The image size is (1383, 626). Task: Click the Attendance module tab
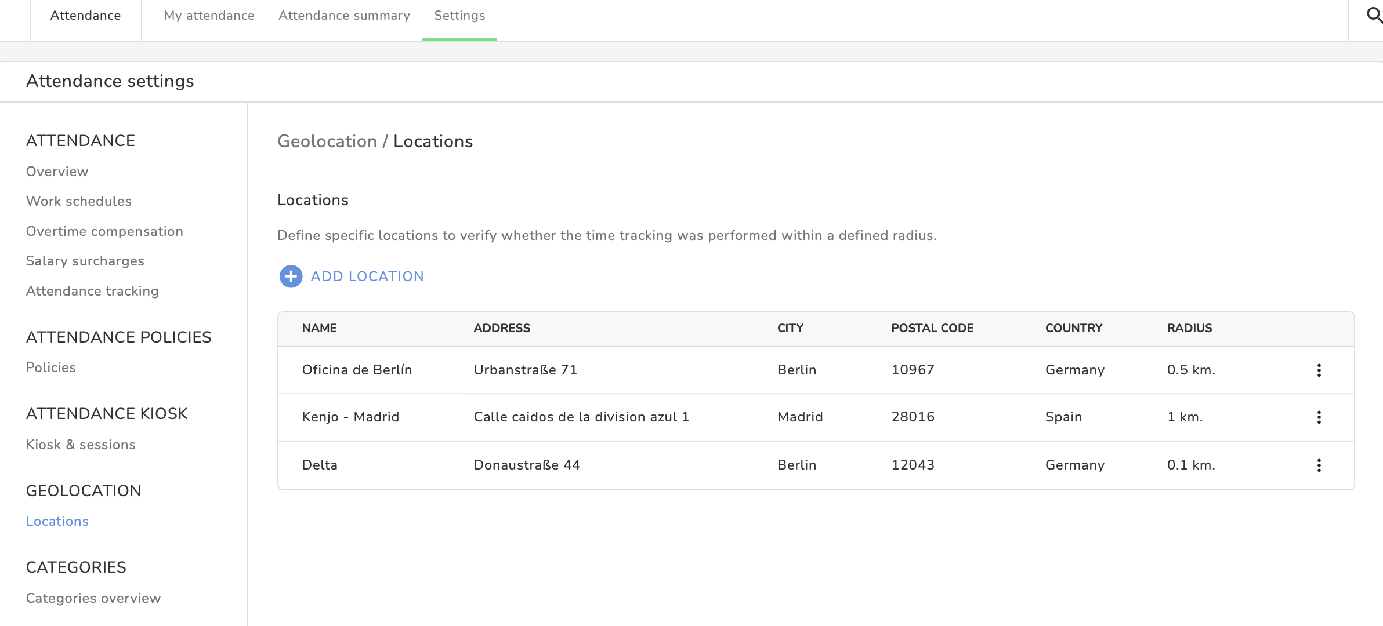[85, 16]
